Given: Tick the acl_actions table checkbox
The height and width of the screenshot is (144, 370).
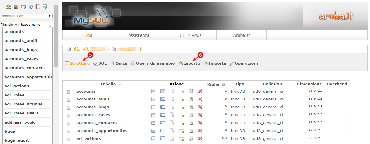Looking at the screenshot, I should (68, 139).
